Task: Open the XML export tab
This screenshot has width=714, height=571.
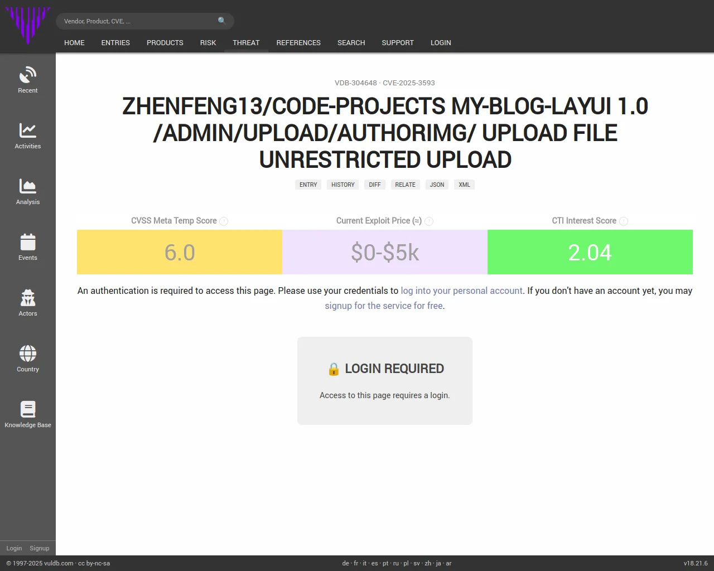Action: click(x=464, y=185)
